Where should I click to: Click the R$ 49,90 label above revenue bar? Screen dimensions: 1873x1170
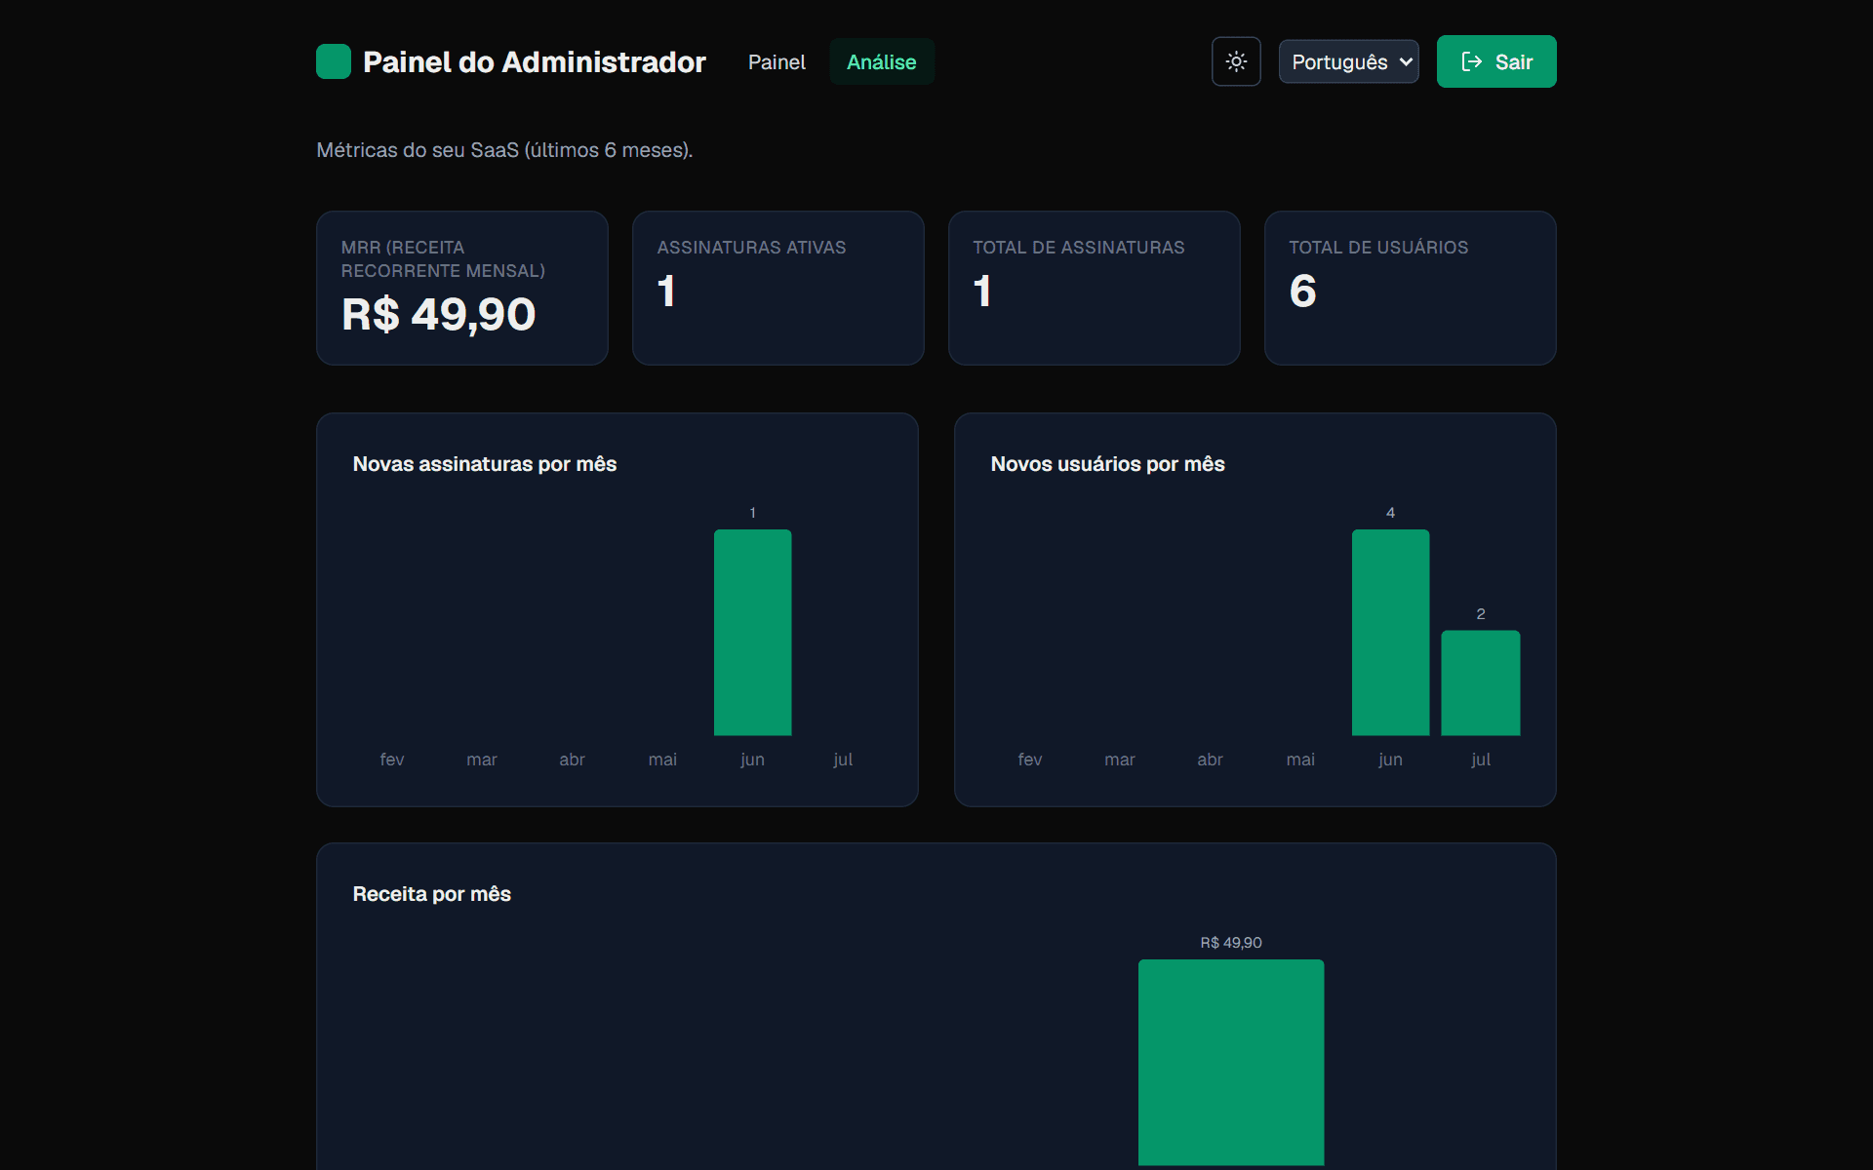1231,943
